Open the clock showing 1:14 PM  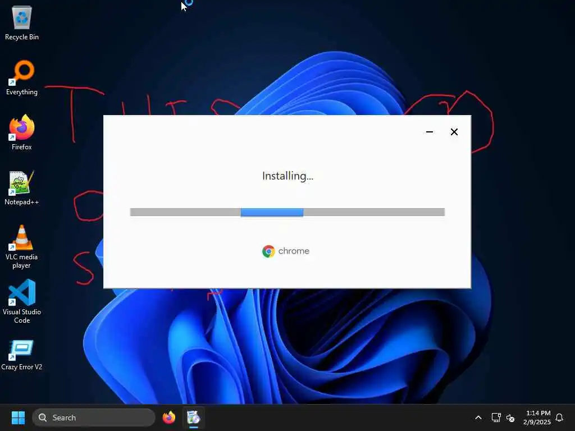(537, 418)
